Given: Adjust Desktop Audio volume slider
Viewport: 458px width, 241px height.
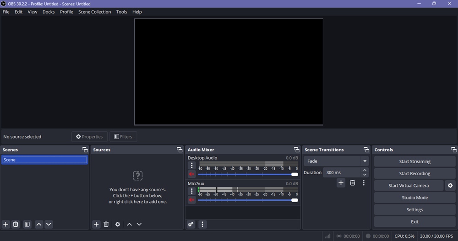Looking at the screenshot, I should [x=248, y=175].
